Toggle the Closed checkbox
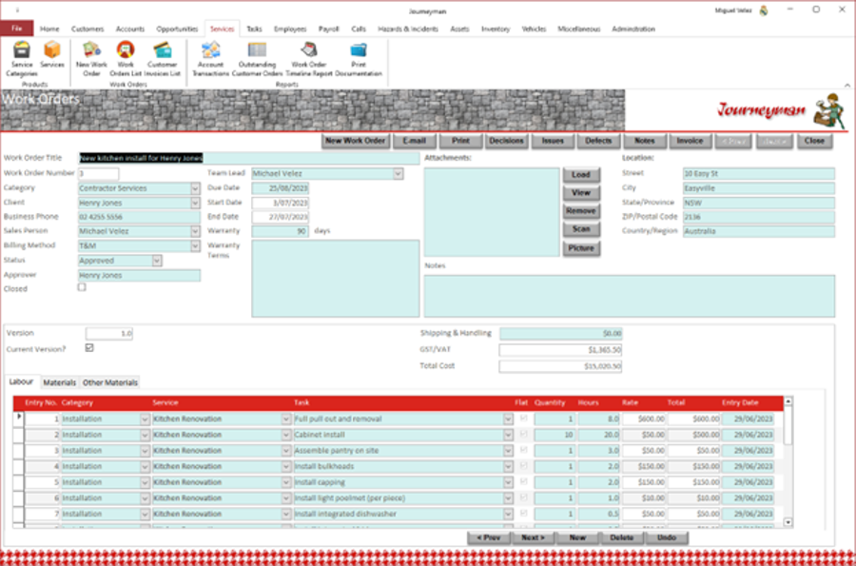Viewport: 856px width, 566px height. (x=82, y=287)
